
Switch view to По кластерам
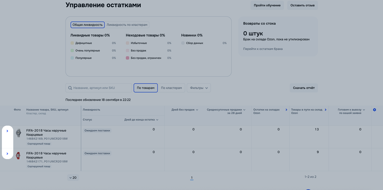point(171,88)
